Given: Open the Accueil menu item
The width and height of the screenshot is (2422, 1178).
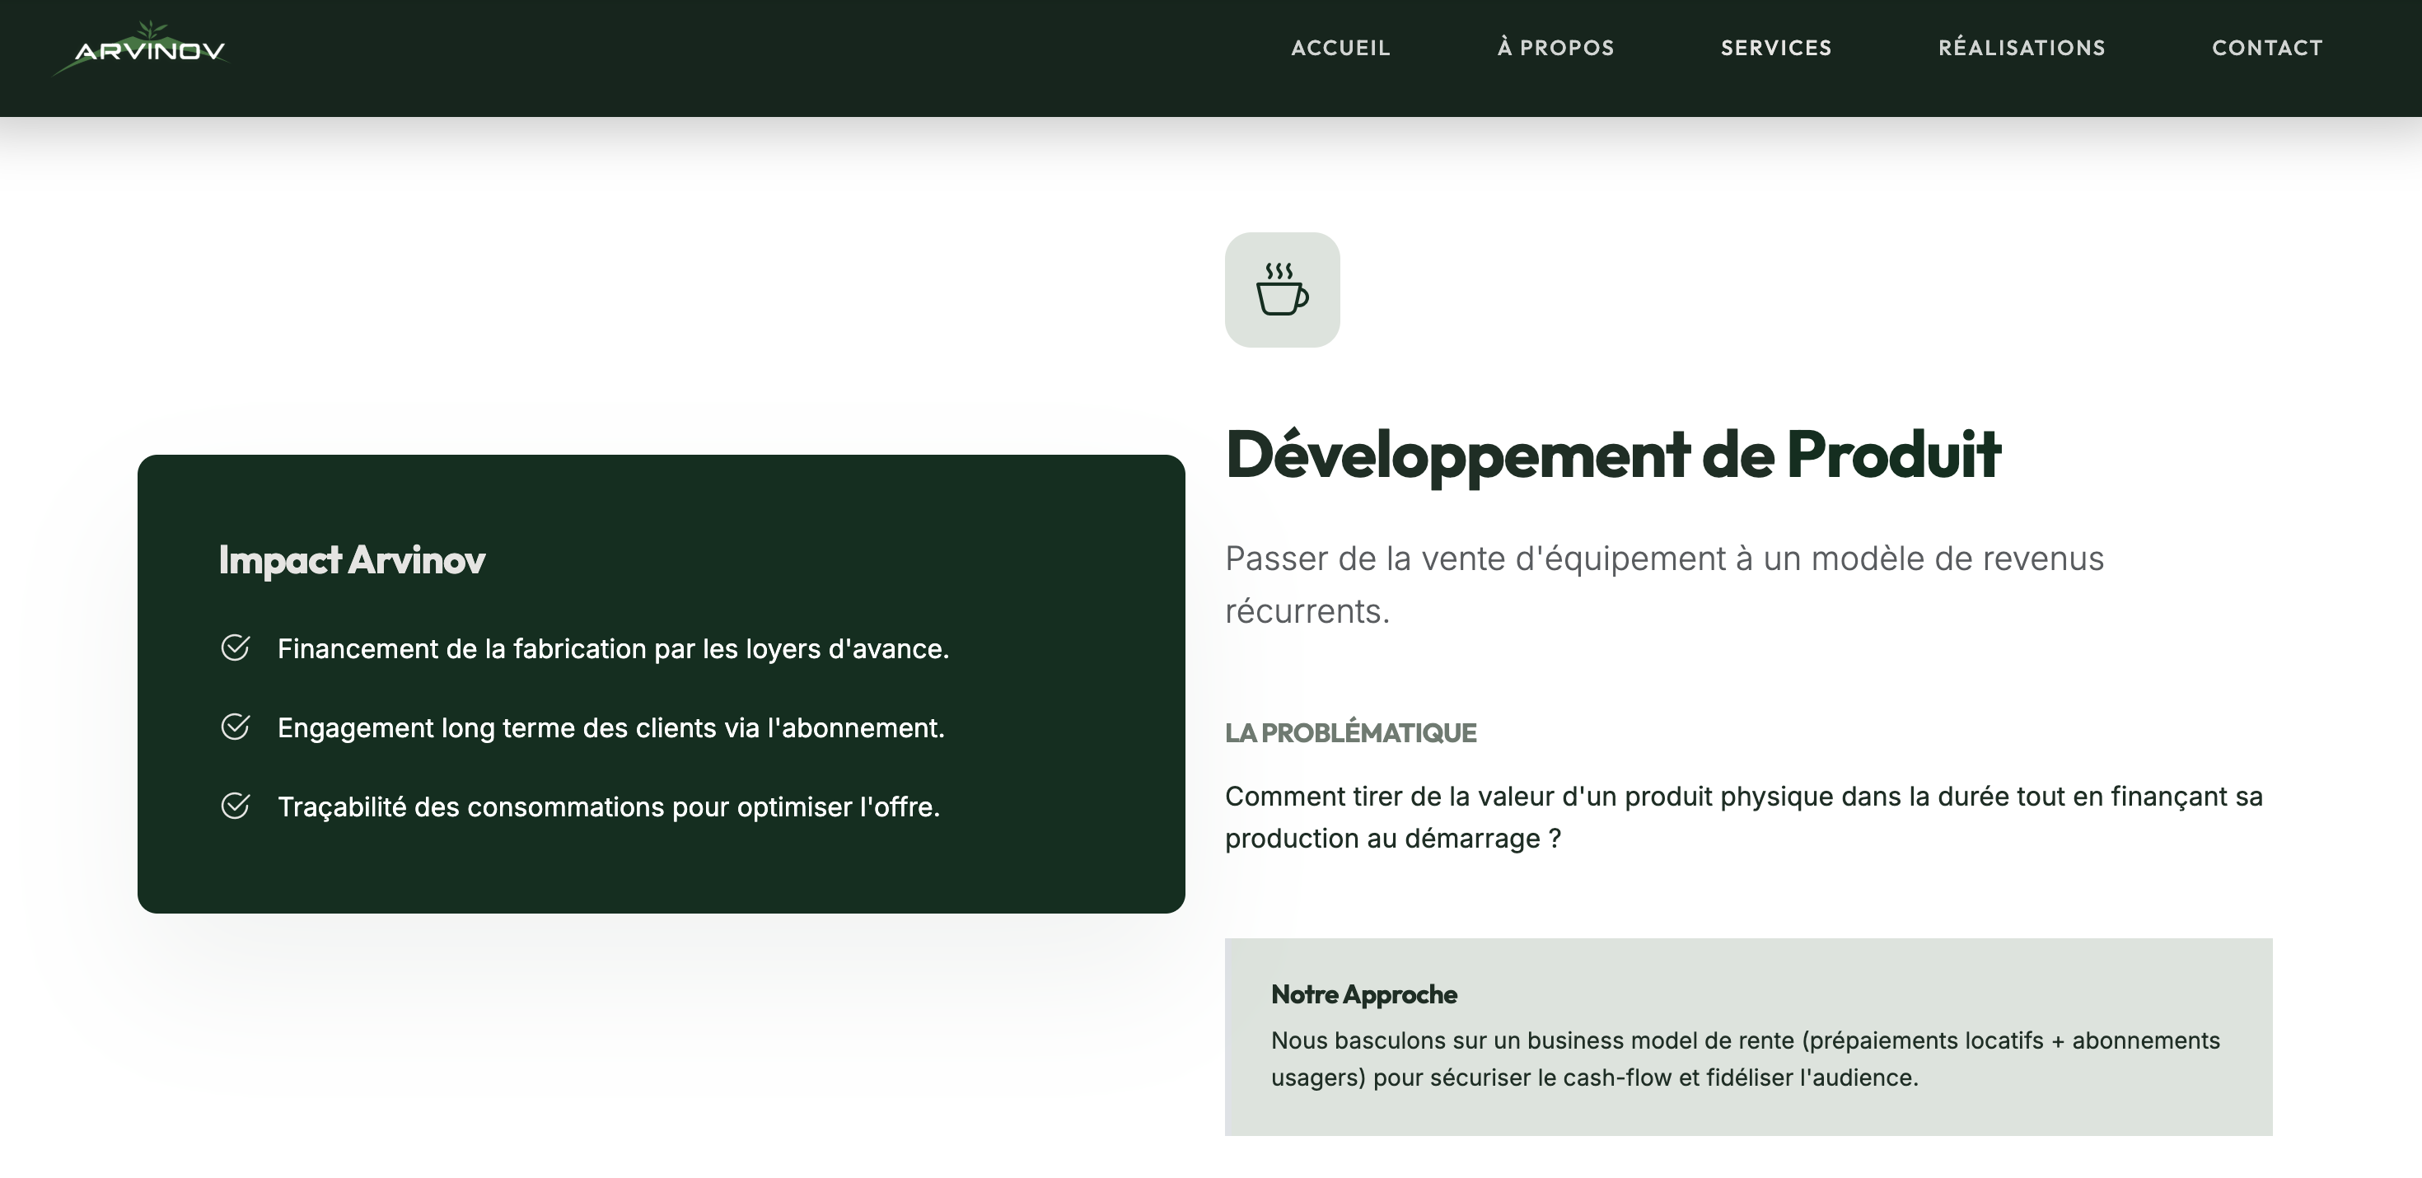Looking at the screenshot, I should tap(1341, 48).
